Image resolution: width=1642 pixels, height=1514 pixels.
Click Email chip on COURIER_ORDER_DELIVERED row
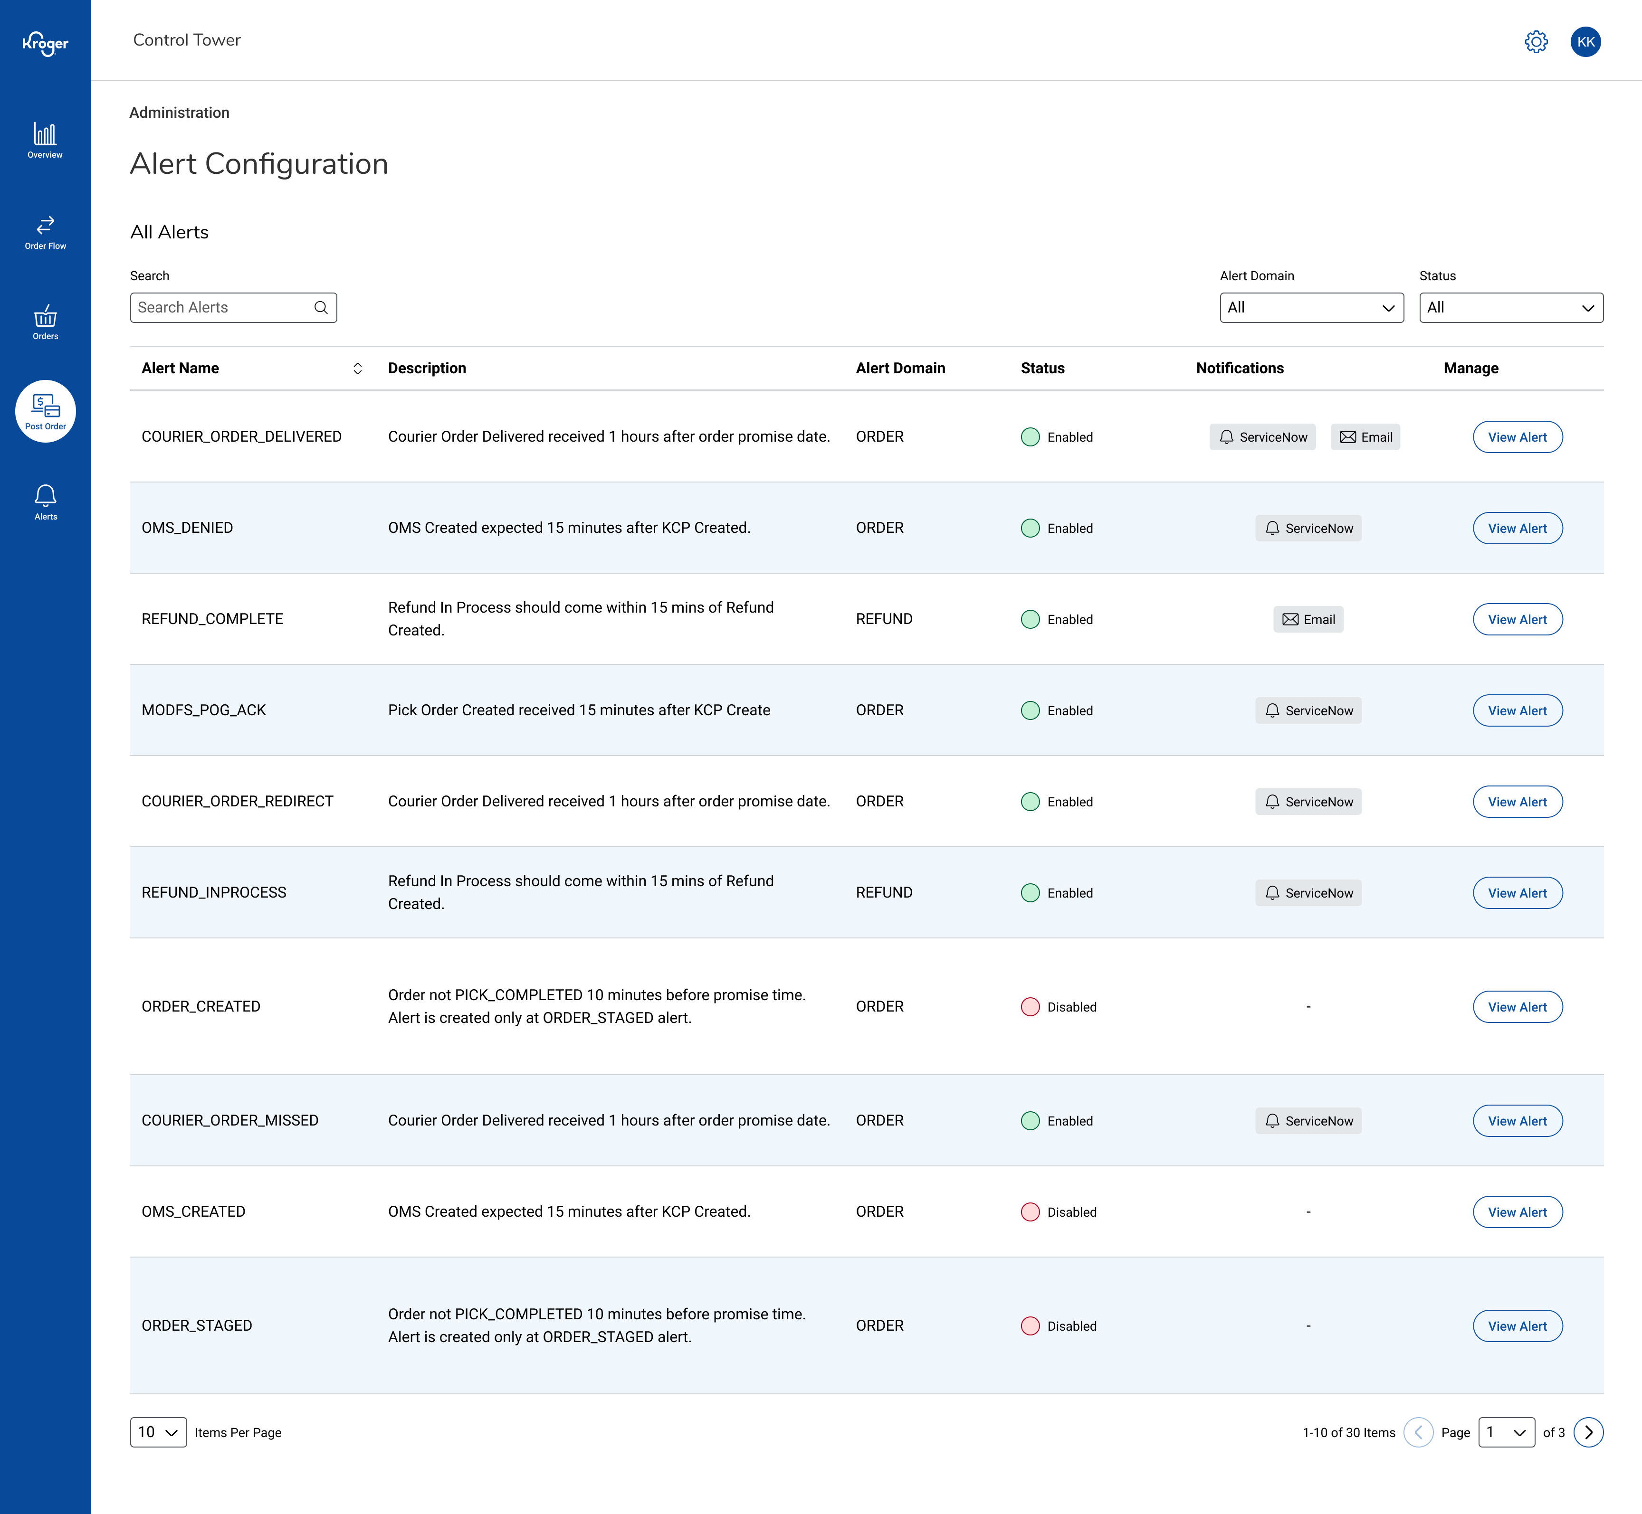1365,436
